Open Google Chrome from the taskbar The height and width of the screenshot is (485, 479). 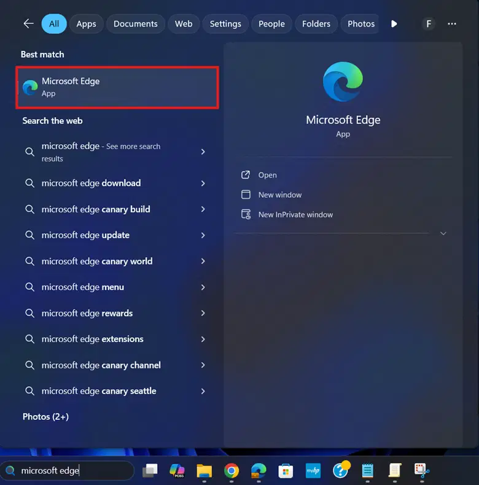click(232, 470)
